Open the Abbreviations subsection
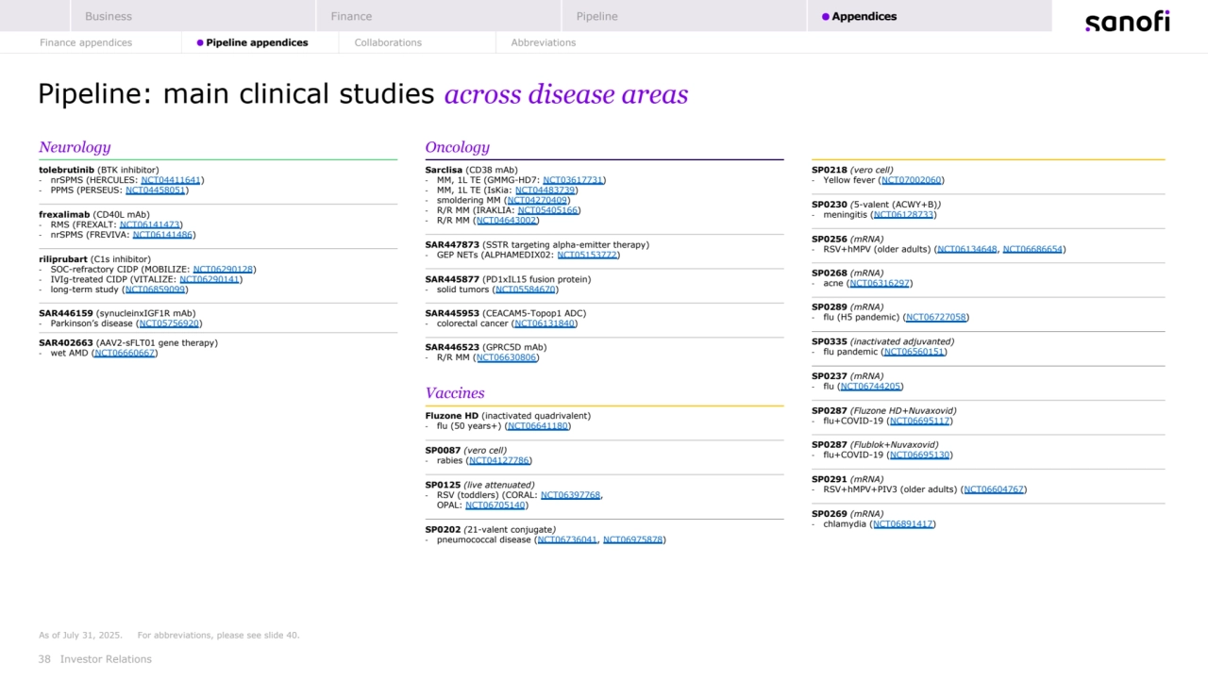 coord(544,42)
